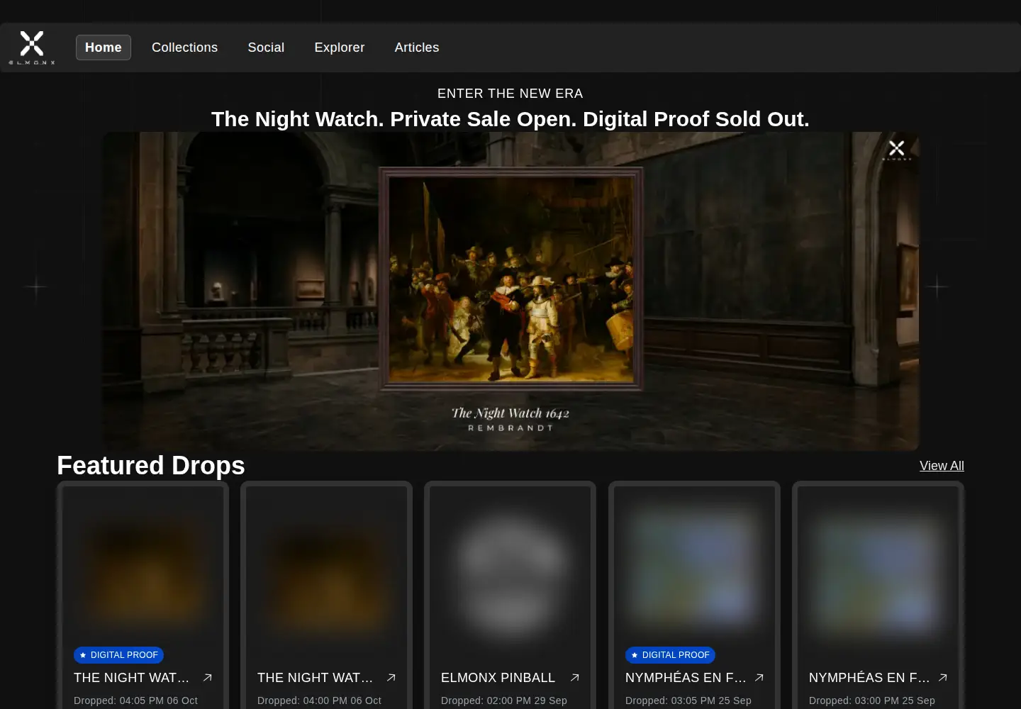1021x709 pixels.
Task: Click Digital Proof badge on Night Watch card
Action: point(118,655)
